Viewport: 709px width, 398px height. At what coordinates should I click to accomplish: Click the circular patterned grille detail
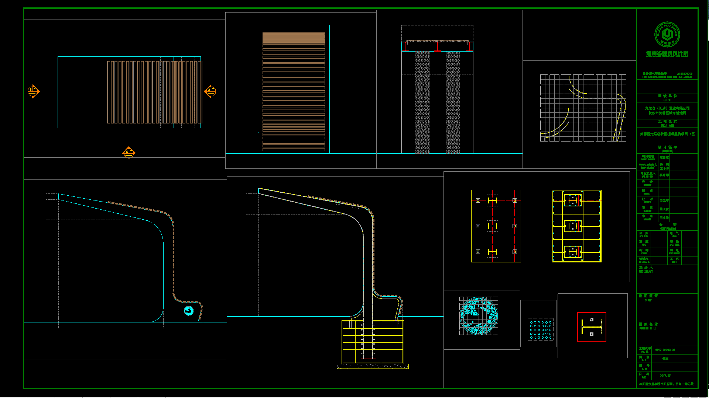click(x=479, y=316)
